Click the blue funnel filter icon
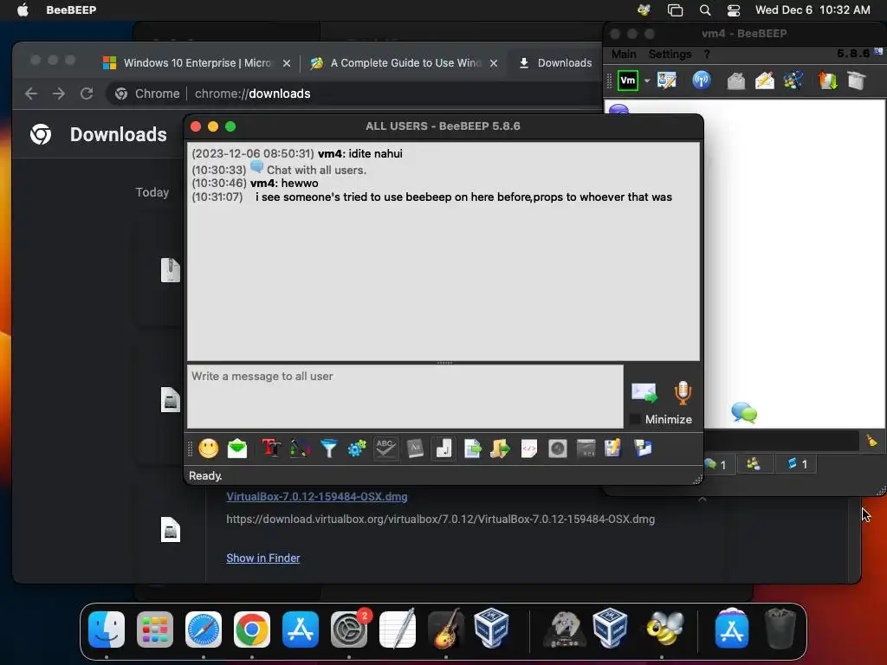 pos(328,449)
